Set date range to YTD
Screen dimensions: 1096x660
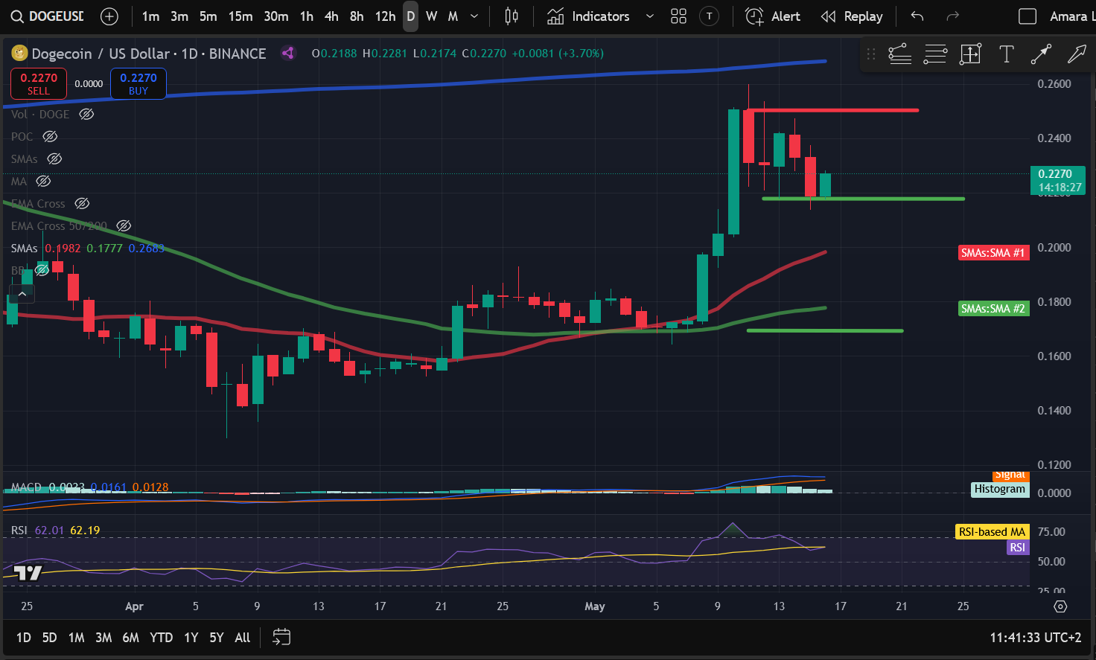[162, 638]
